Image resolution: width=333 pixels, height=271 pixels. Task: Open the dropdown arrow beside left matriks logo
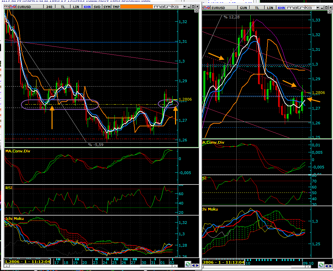tap(185, 7)
